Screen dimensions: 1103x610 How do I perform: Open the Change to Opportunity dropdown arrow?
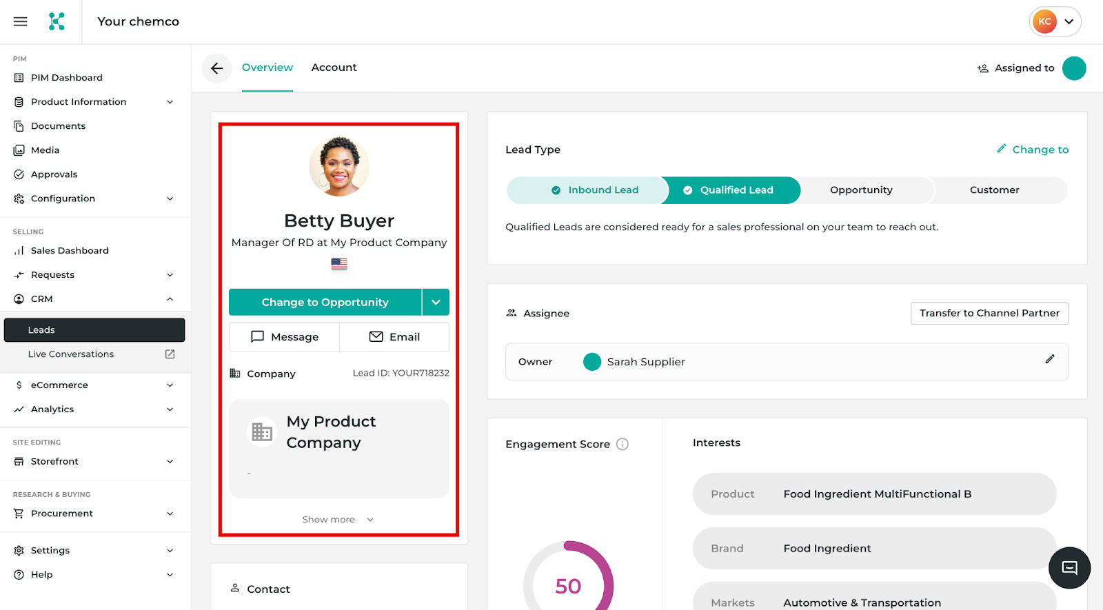436,303
